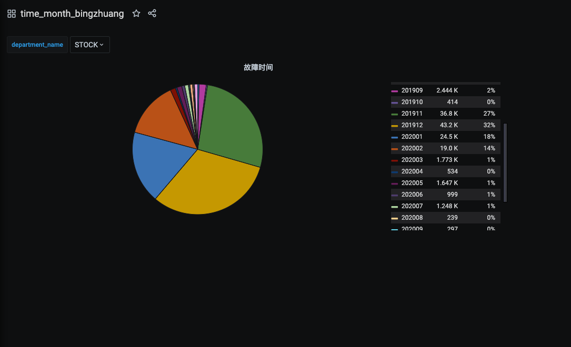Screen dimensions: 571x347
Task: Toggle series 202001 in legend
Action: 412,137
